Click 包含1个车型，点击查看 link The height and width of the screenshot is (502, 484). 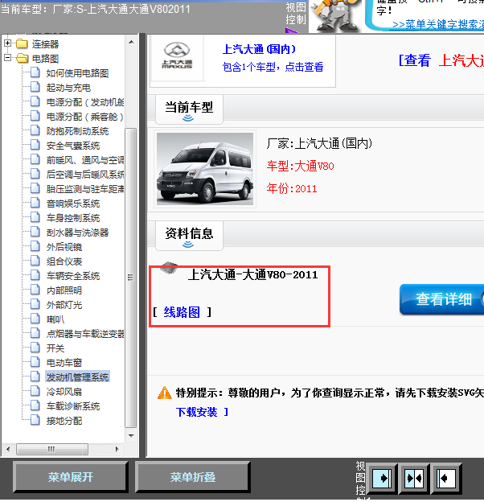click(273, 67)
